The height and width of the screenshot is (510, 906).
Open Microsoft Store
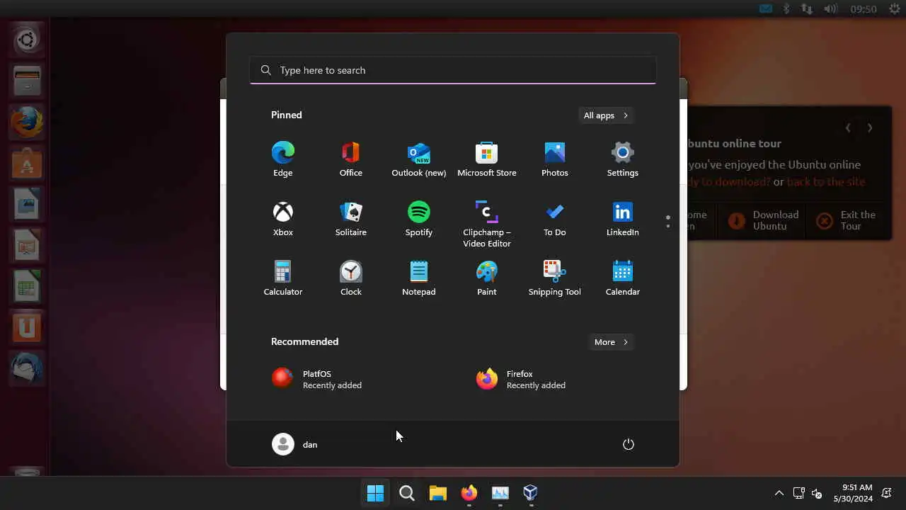tap(486, 159)
